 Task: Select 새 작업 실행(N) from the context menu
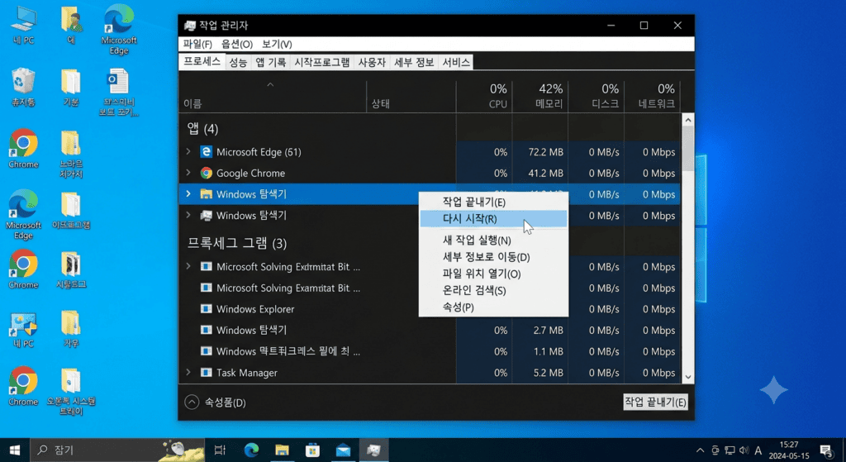tap(493, 241)
